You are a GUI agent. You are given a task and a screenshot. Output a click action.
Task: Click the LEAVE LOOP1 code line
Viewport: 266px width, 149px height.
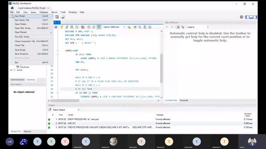(118, 58)
